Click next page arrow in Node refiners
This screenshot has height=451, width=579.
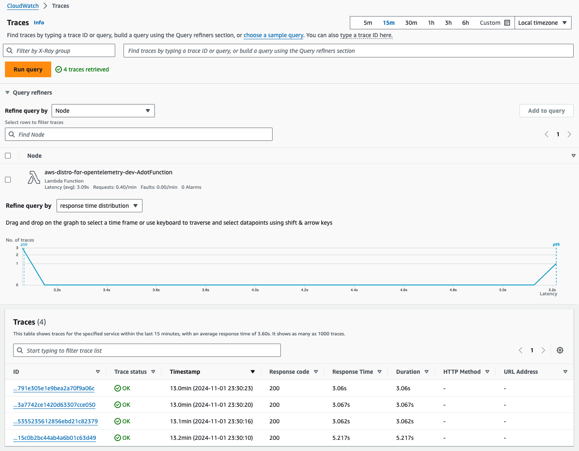(570, 134)
